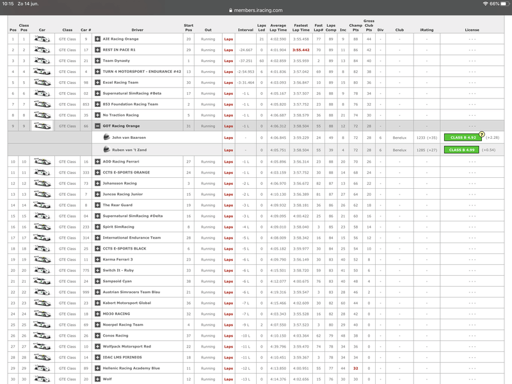Click the Driver column header

138,29
